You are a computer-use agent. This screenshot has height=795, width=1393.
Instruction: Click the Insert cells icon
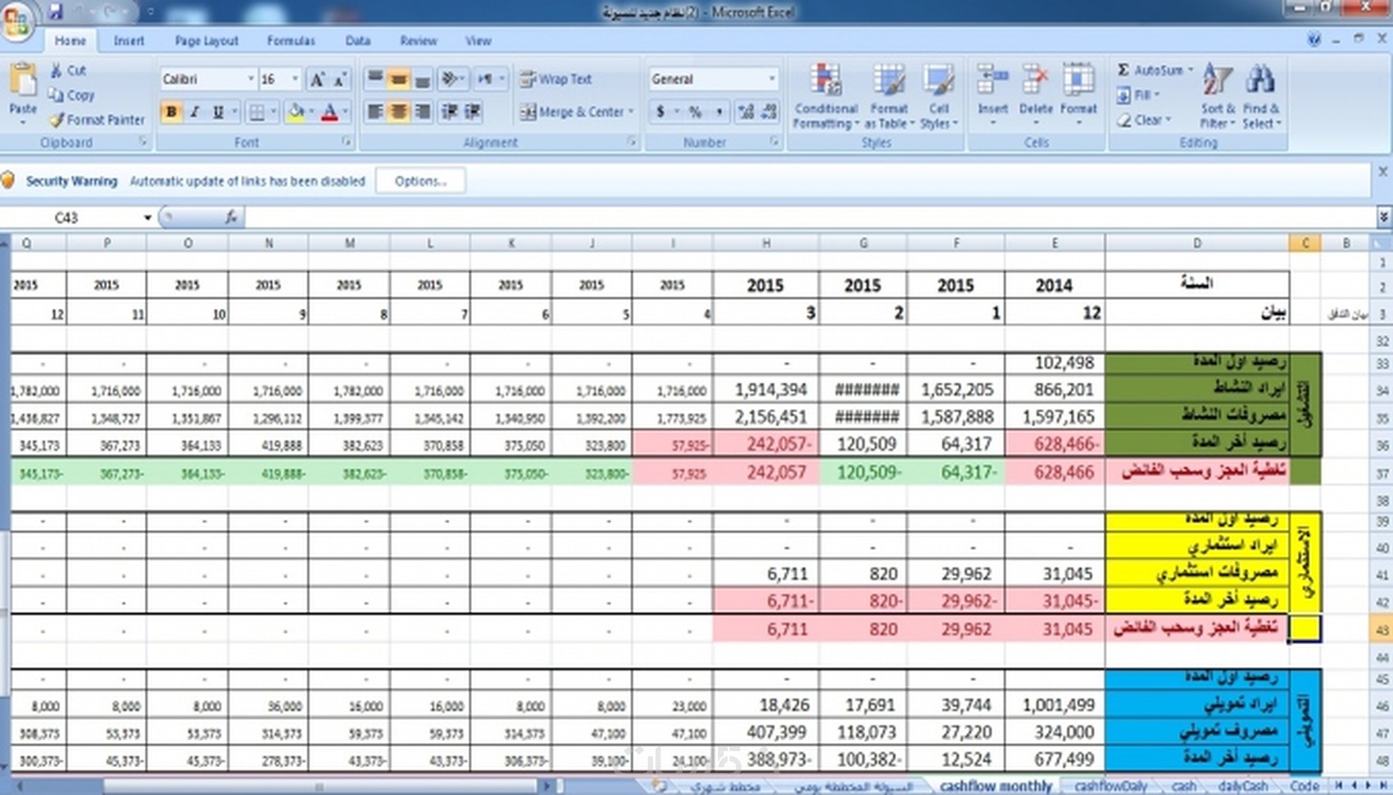tap(992, 80)
